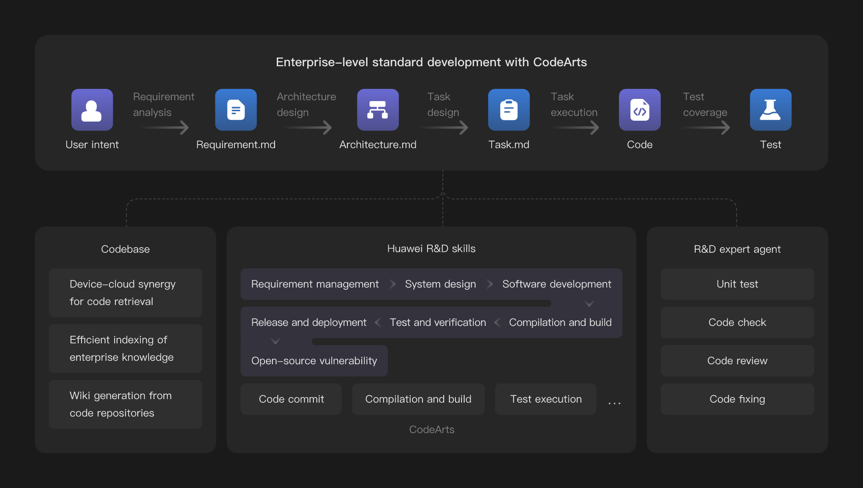Click the Huawei R&D skills heading

pyautogui.click(x=431, y=249)
